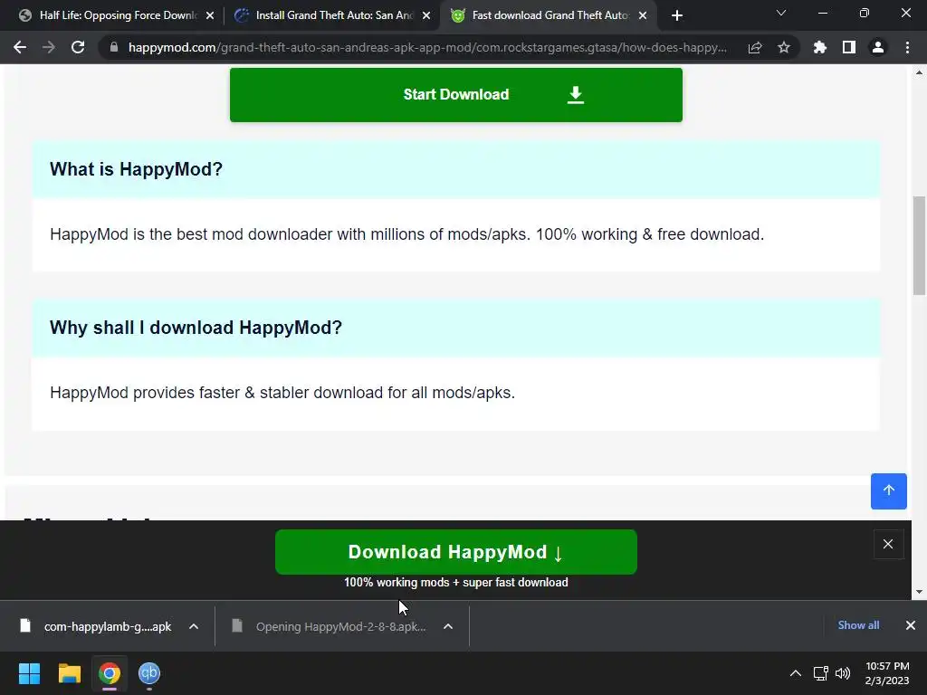
Task: Close the Install Grand Theft Auto tab
Action: [426, 16]
